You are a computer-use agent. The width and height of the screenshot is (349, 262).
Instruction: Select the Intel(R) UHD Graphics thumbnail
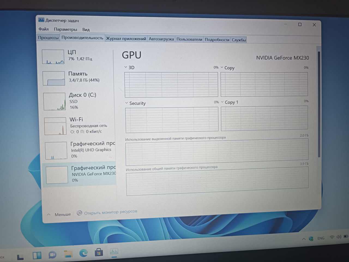click(56, 150)
